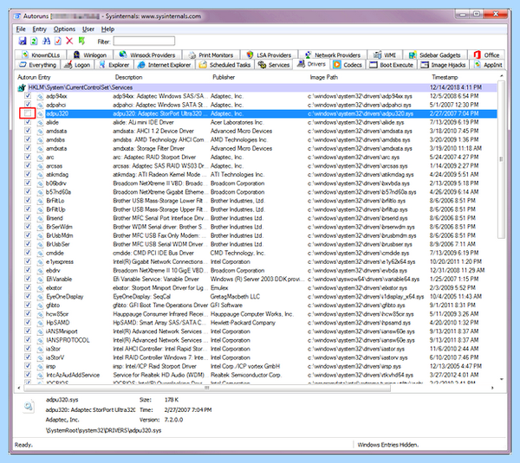Select the EyeOneDisplay entry name

click(x=65, y=297)
